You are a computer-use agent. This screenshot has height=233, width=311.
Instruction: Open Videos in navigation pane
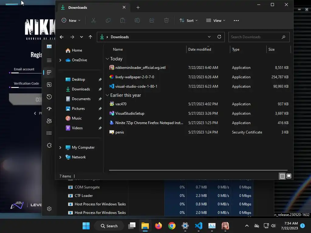(74, 128)
